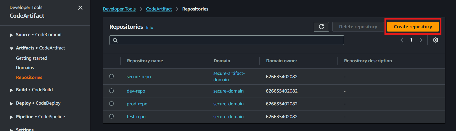This screenshot has height=131, width=456.
Task: Open the prod-repo repository link
Action: pyautogui.click(x=137, y=104)
